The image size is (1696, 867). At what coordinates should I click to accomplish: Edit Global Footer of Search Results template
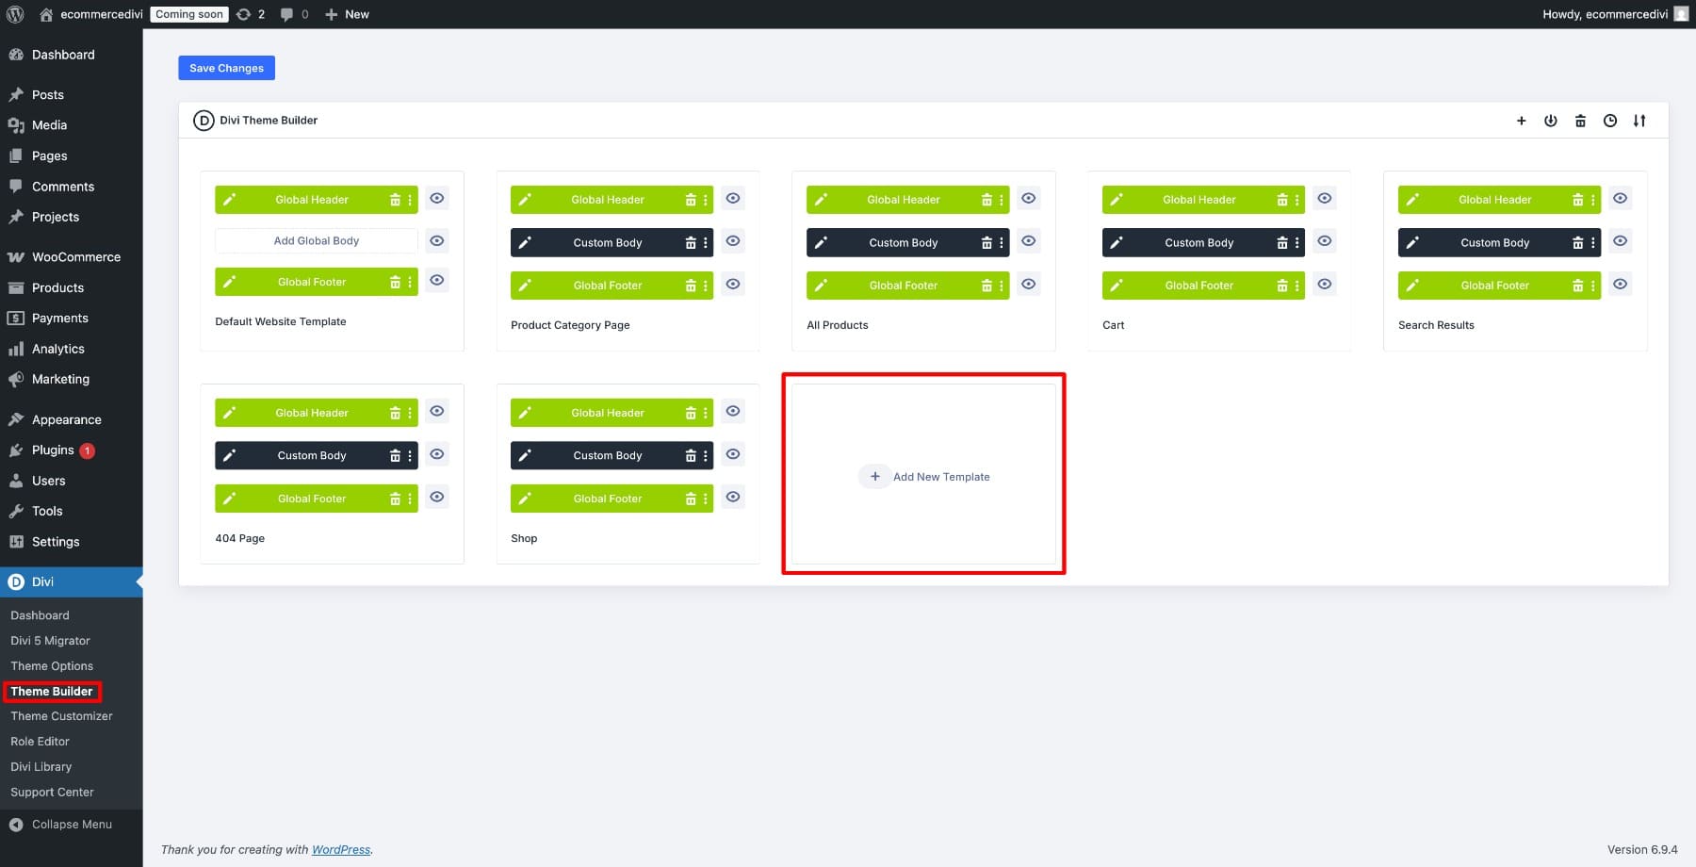tap(1412, 286)
